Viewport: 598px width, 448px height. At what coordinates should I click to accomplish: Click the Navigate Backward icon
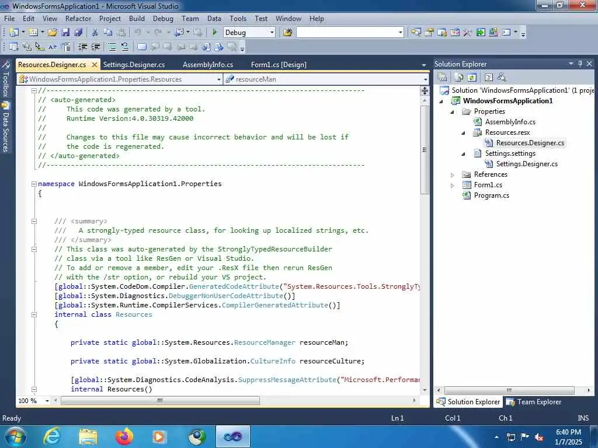click(179, 33)
